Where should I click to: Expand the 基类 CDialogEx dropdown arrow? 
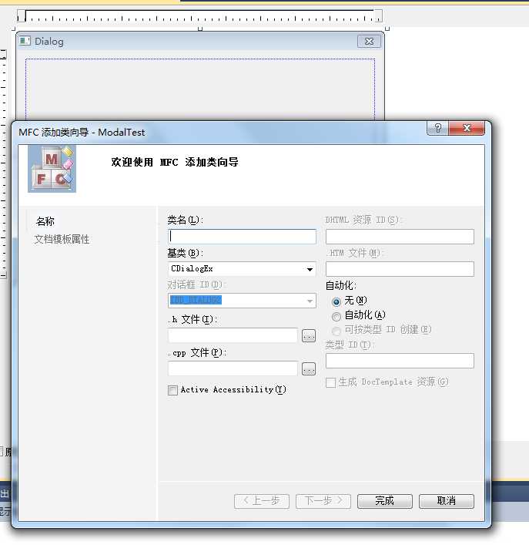[310, 269]
